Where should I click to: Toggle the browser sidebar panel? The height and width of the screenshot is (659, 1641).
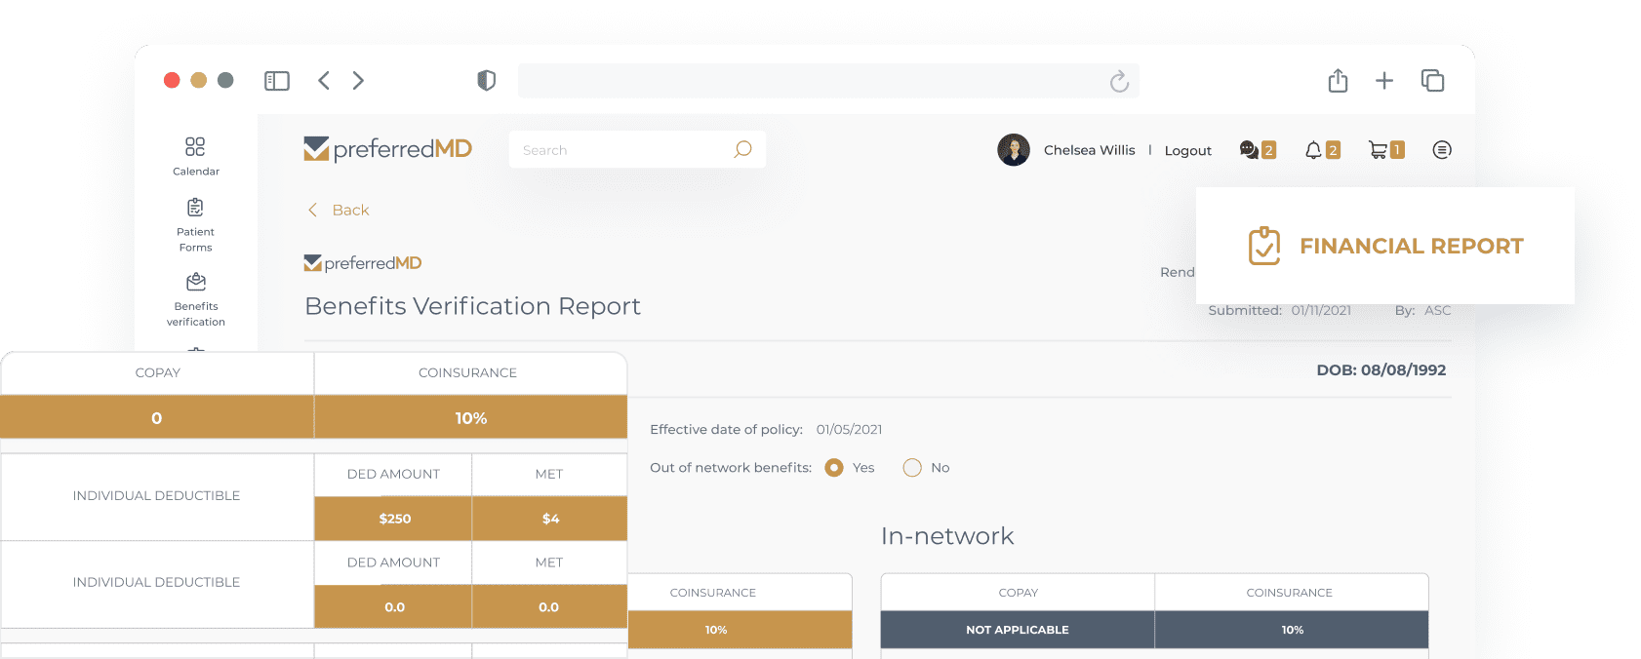[277, 81]
